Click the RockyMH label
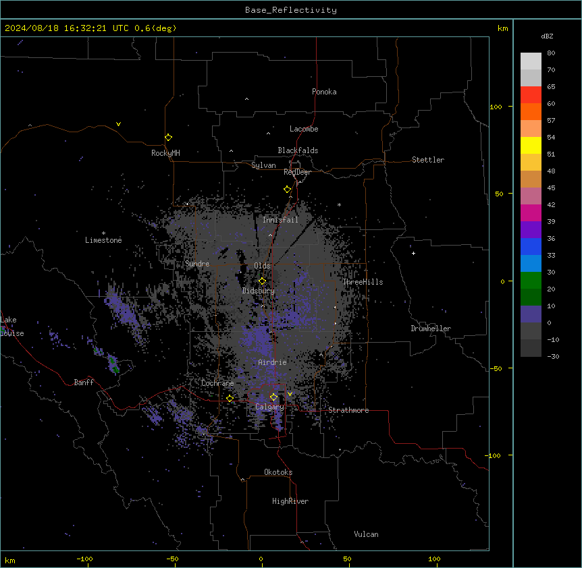The width and height of the screenshot is (582, 568). click(x=165, y=153)
